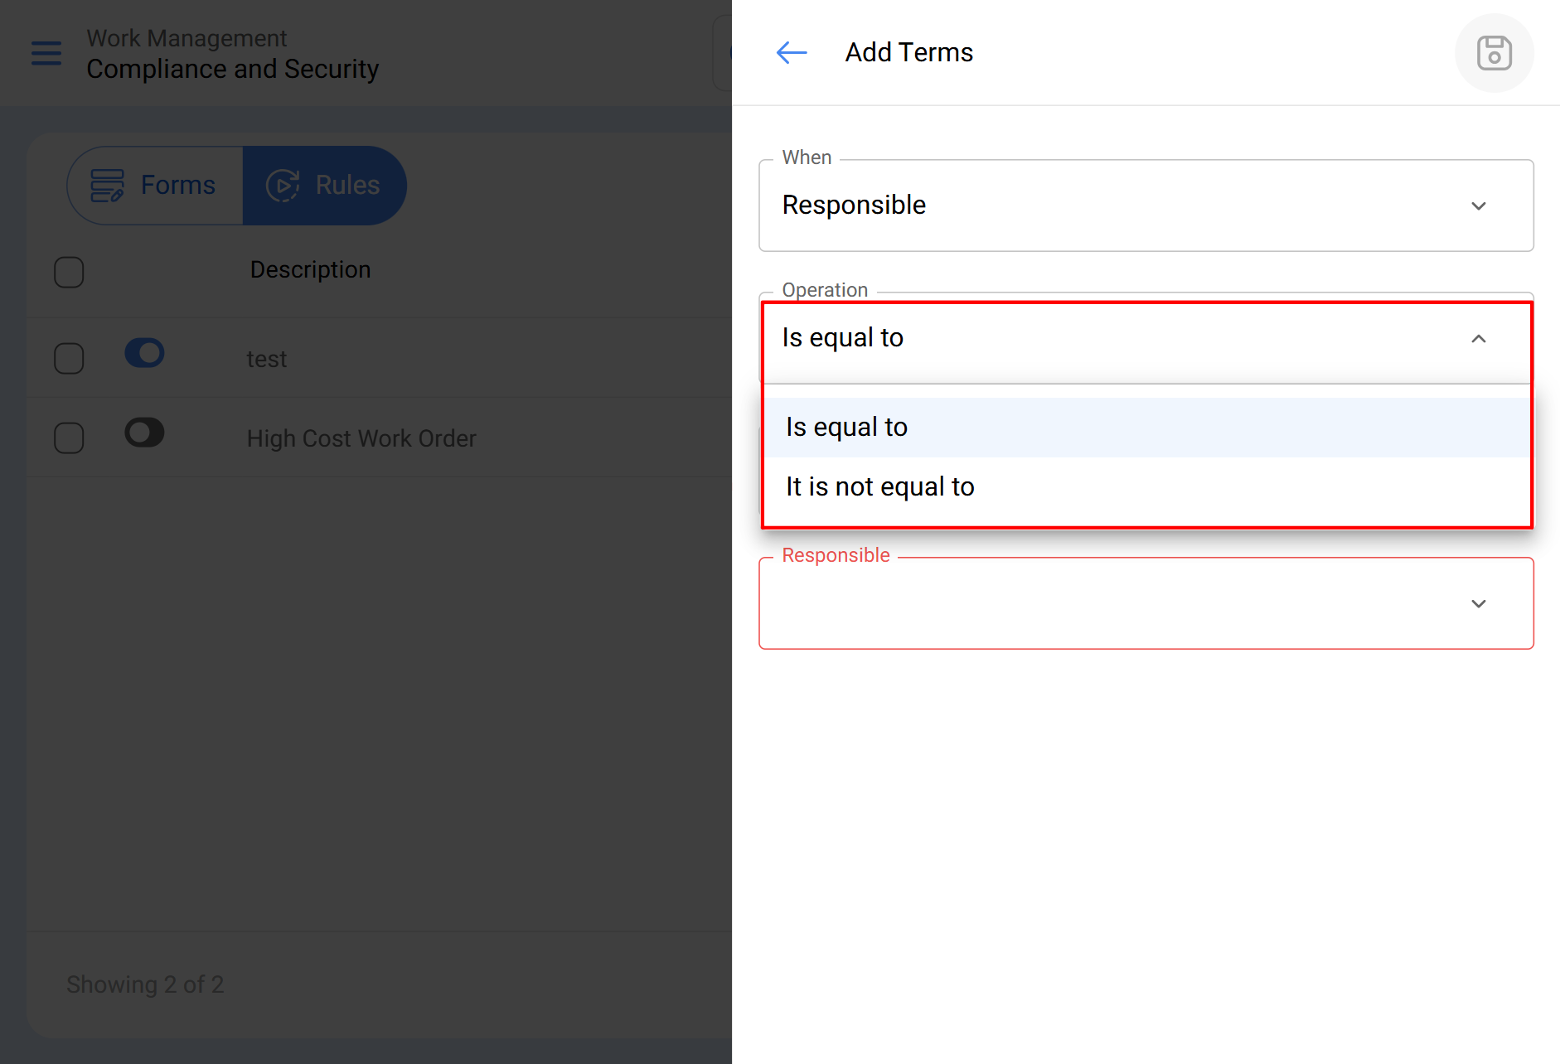This screenshot has width=1560, height=1064.
Task: Switch to the Rules tab
Action: click(x=347, y=185)
